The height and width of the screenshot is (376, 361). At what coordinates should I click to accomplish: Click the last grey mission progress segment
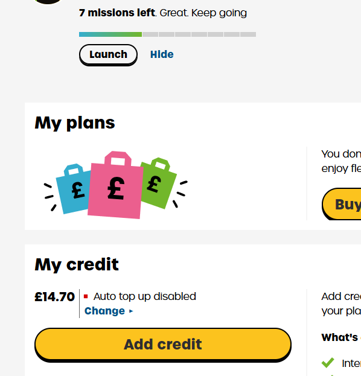(x=248, y=34)
